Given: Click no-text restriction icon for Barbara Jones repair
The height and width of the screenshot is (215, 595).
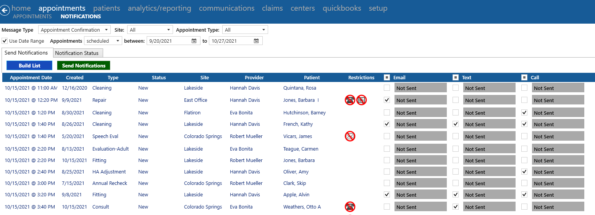Looking at the screenshot, I should [x=362, y=100].
